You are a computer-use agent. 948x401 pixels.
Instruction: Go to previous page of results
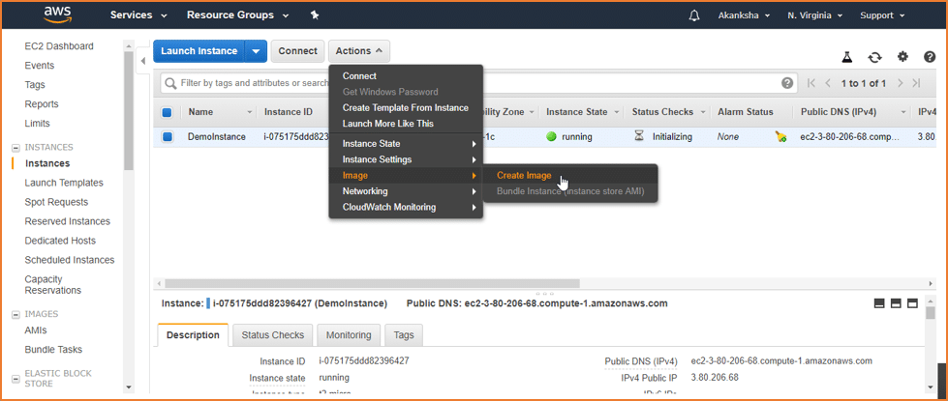click(x=828, y=83)
